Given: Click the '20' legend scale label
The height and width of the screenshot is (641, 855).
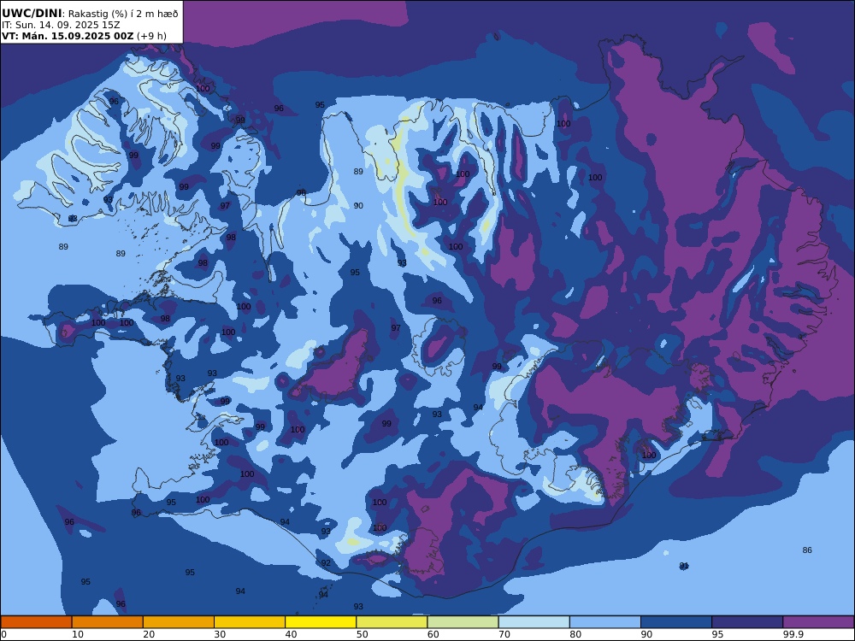Looking at the screenshot, I should pyautogui.click(x=149, y=634).
